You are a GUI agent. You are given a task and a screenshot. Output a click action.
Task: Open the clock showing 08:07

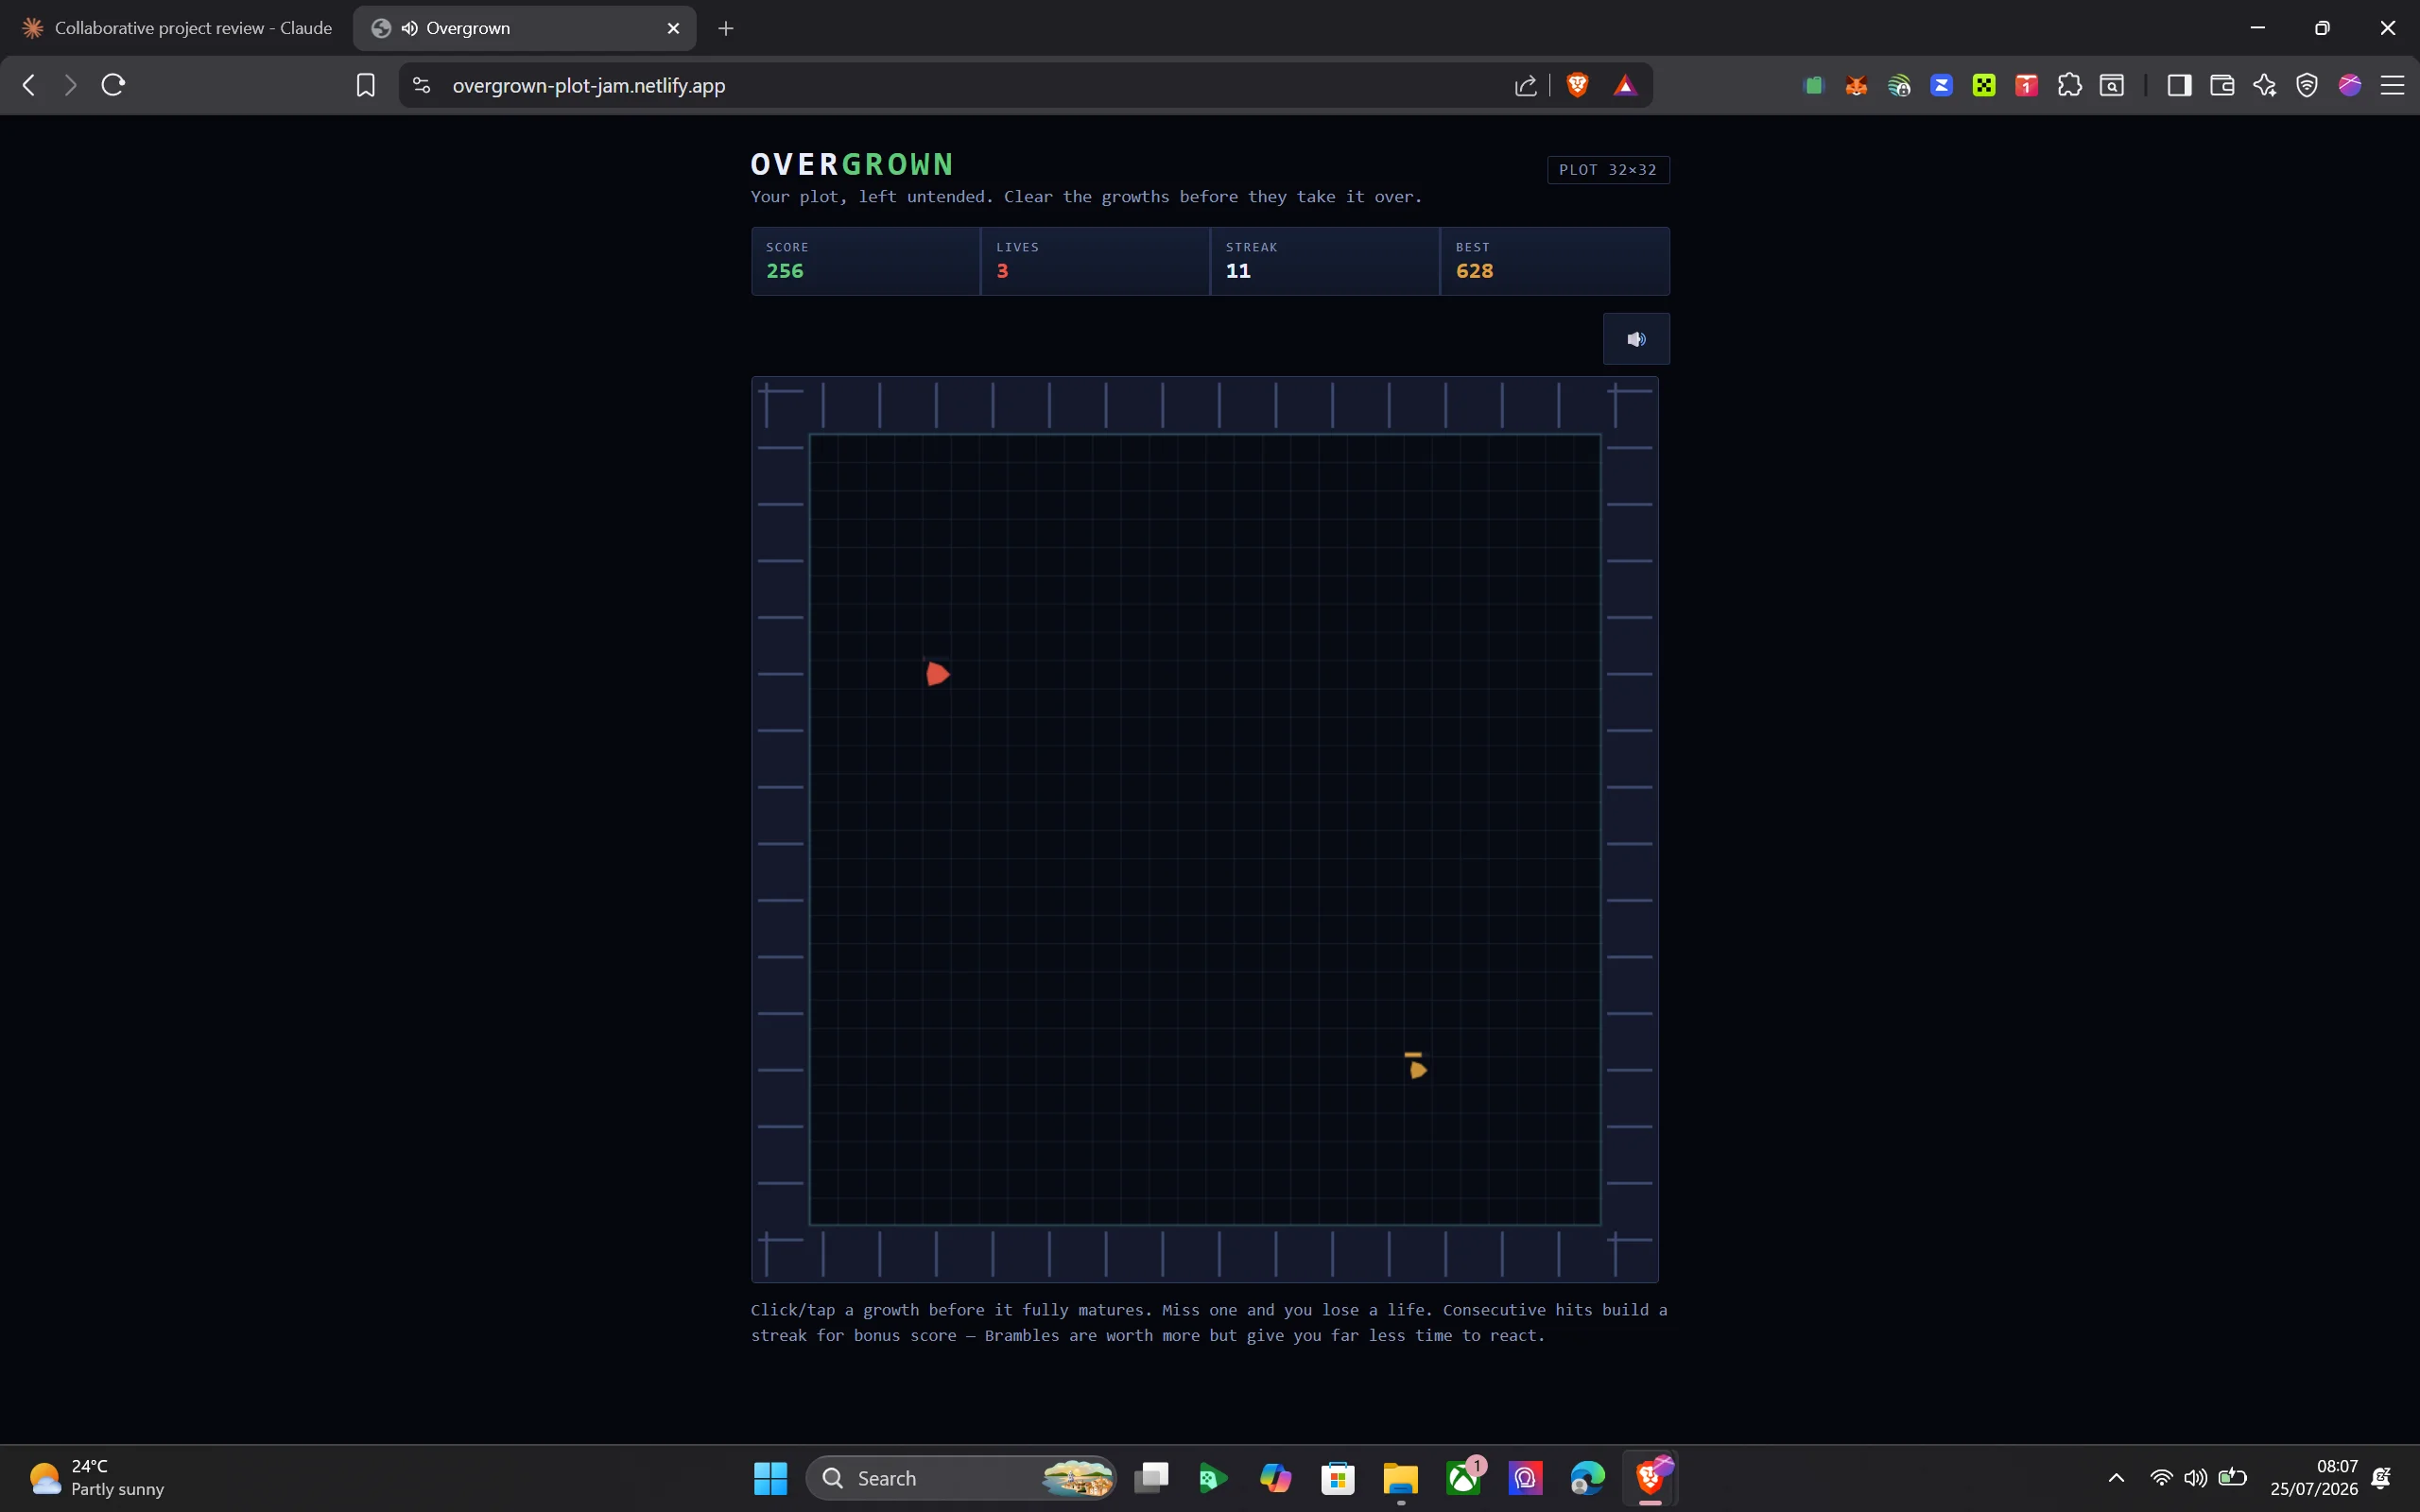[2313, 1478]
